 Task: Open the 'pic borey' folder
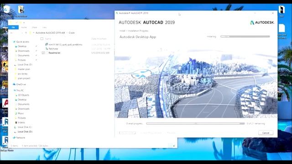coord(22,74)
